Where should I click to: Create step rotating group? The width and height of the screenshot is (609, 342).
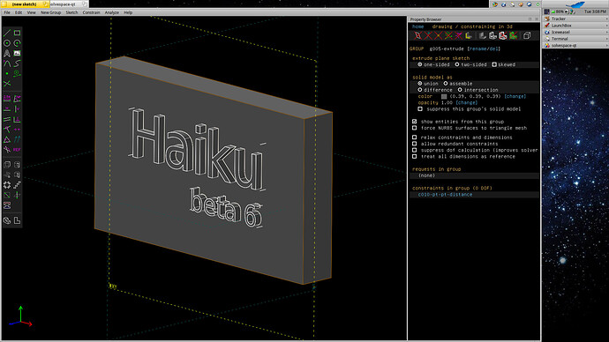(7, 185)
